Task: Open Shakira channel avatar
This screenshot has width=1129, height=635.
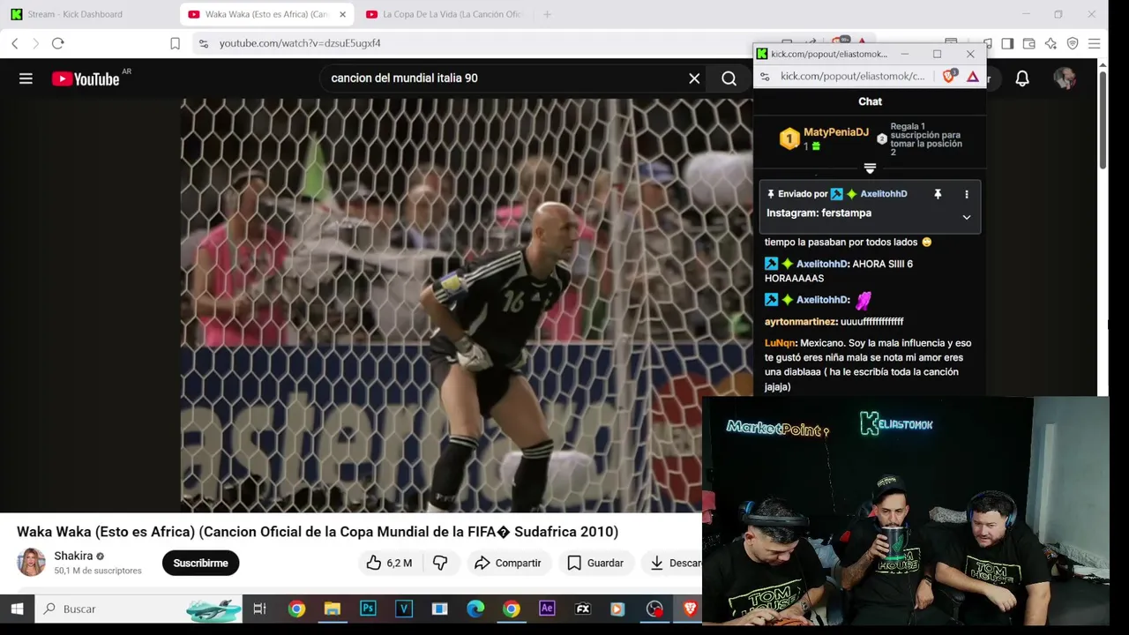Action: click(x=31, y=563)
